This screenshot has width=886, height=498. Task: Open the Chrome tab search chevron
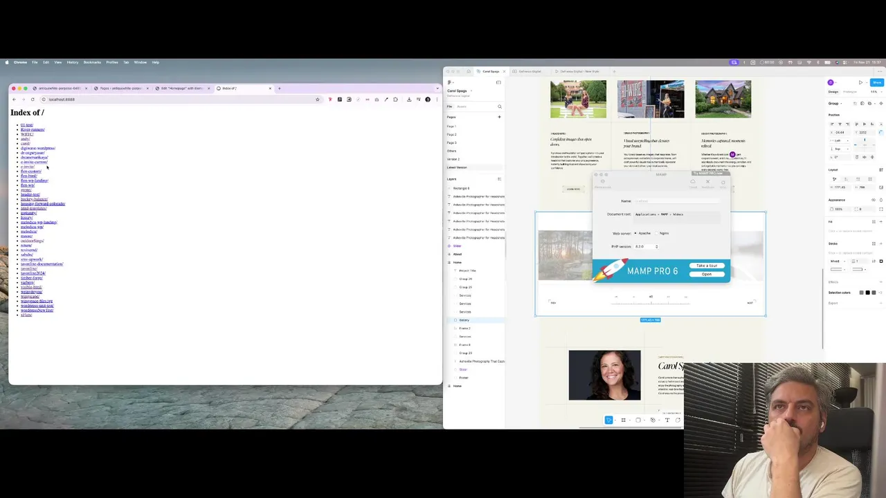[x=437, y=89]
